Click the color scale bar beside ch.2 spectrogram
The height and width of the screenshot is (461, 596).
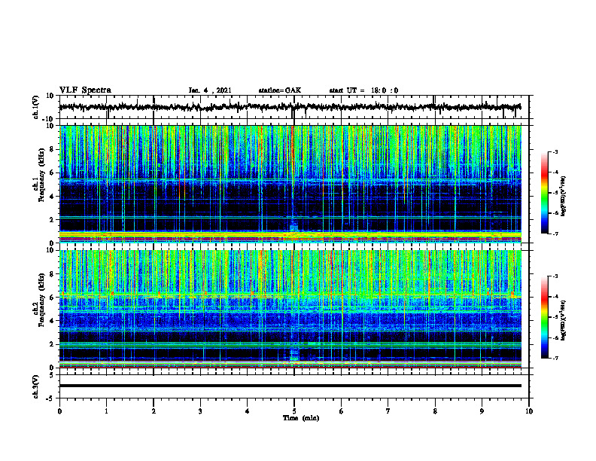(545, 317)
